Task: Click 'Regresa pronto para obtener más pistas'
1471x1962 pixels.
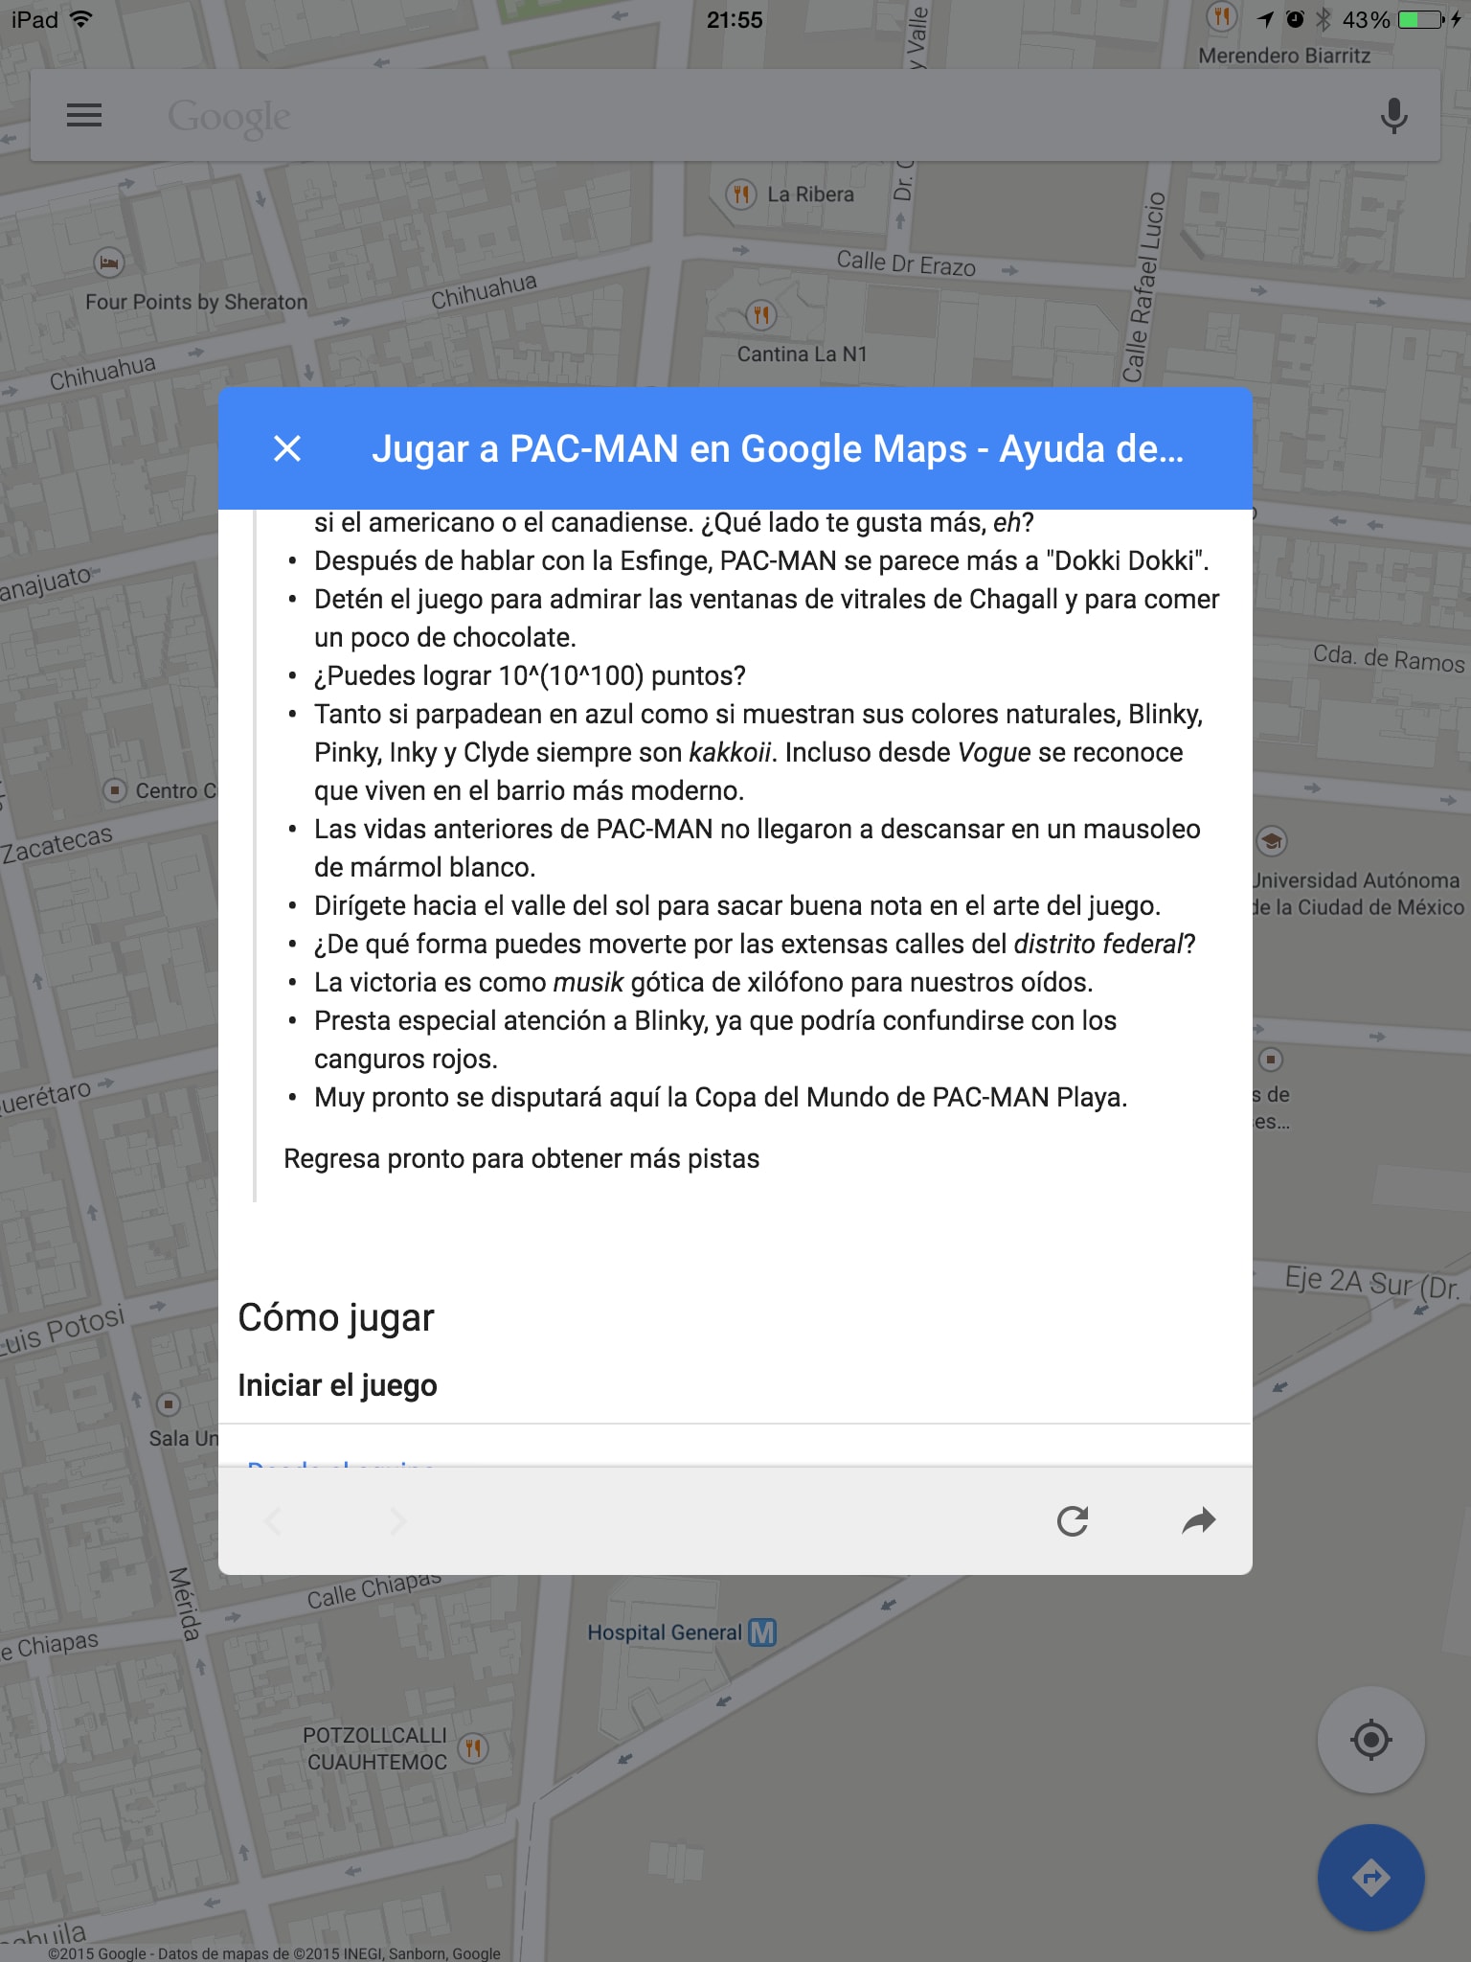Action: (x=521, y=1158)
